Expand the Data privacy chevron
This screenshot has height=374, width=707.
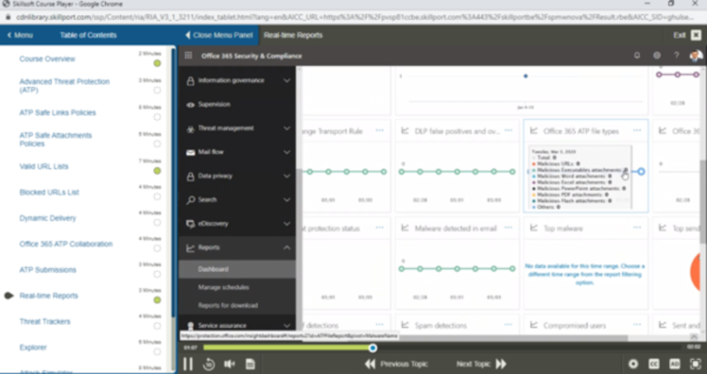286,176
